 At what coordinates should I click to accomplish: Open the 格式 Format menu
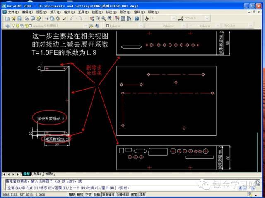[x=69, y=12]
